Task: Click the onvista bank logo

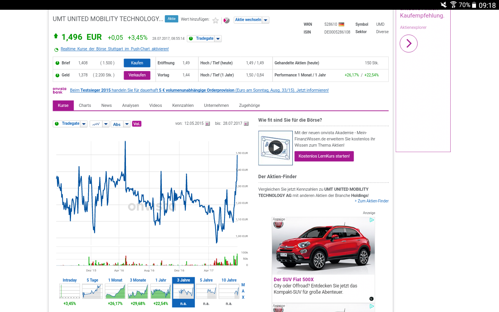Action: click(x=60, y=90)
